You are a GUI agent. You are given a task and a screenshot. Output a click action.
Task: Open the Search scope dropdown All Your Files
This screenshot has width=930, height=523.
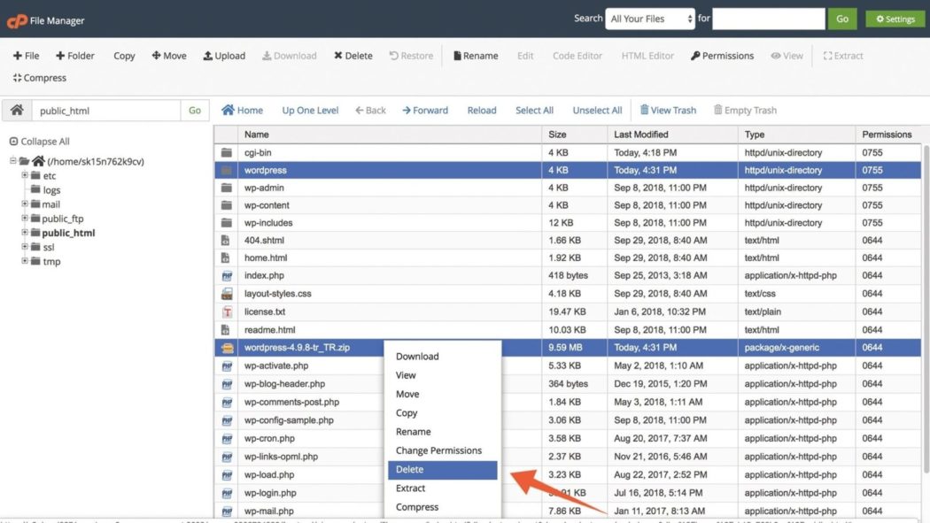[650, 19]
